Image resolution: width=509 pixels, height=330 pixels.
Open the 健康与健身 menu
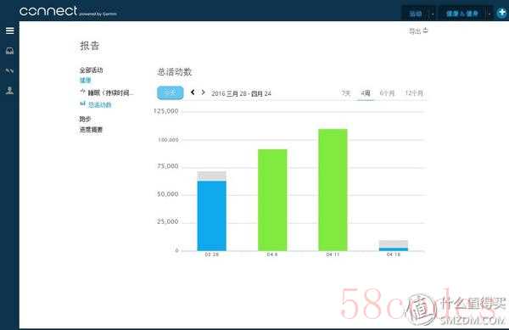pos(462,14)
